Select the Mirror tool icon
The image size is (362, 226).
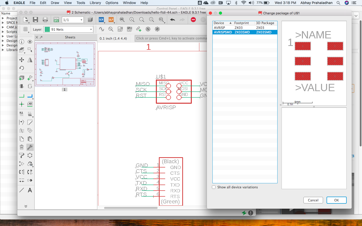[30, 60]
